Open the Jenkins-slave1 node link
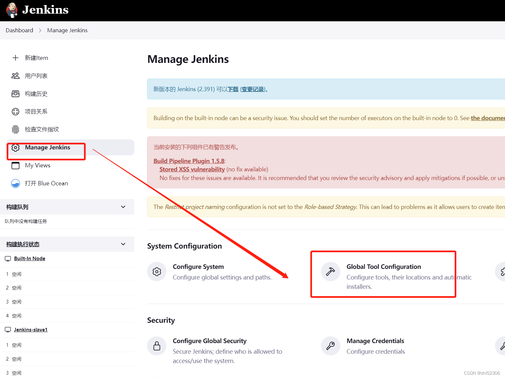The height and width of the screenshot is (378, 505). pyautogui.click(x=31, y=330)
